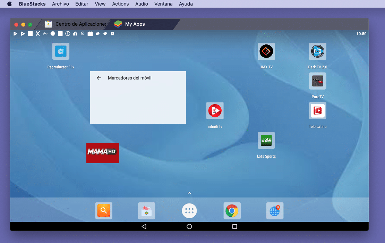The image size is (385, 243).
Task: Open the infiniti tv app
Action: pos(215,110)
